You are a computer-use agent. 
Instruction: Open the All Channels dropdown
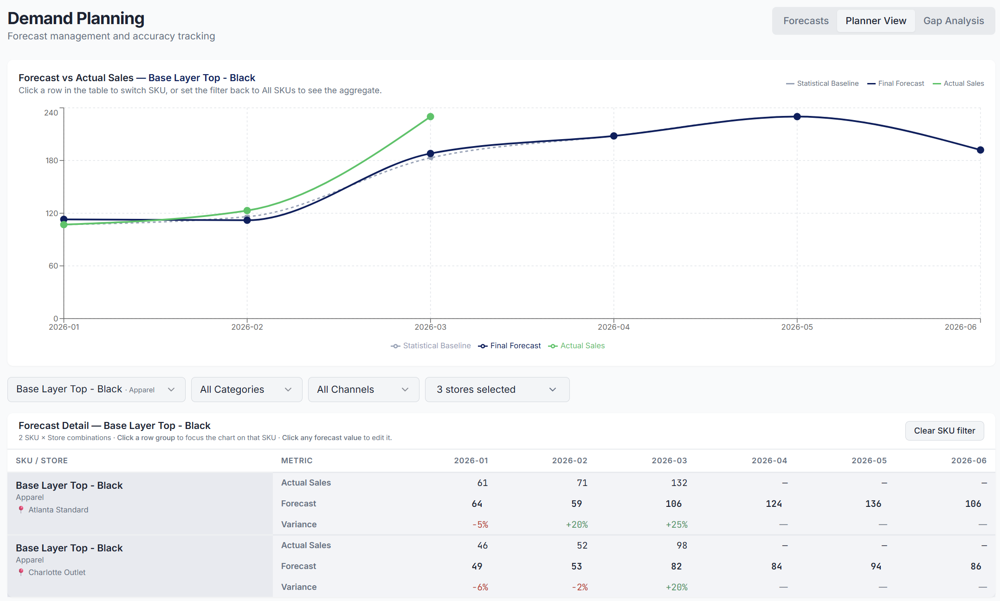(363, 390)
